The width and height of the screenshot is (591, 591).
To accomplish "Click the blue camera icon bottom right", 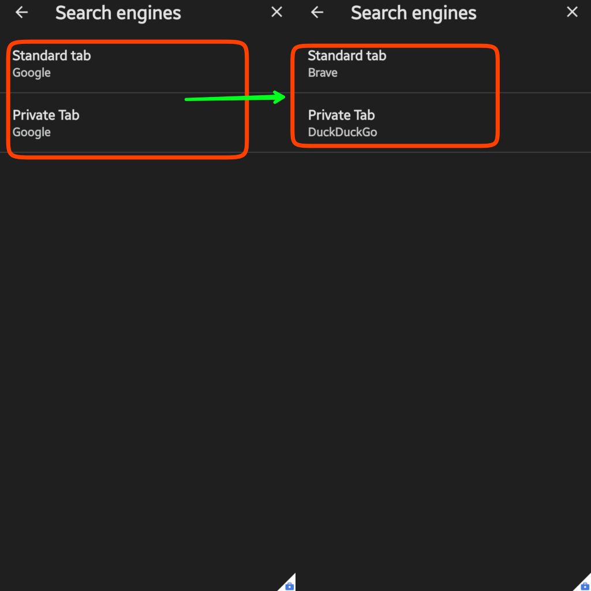I will tap(583, 585).
